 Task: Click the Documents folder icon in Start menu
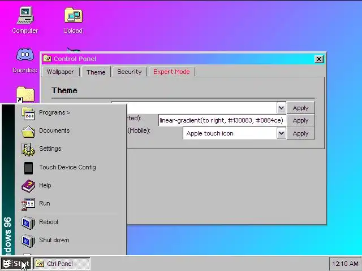click(28, 132)
